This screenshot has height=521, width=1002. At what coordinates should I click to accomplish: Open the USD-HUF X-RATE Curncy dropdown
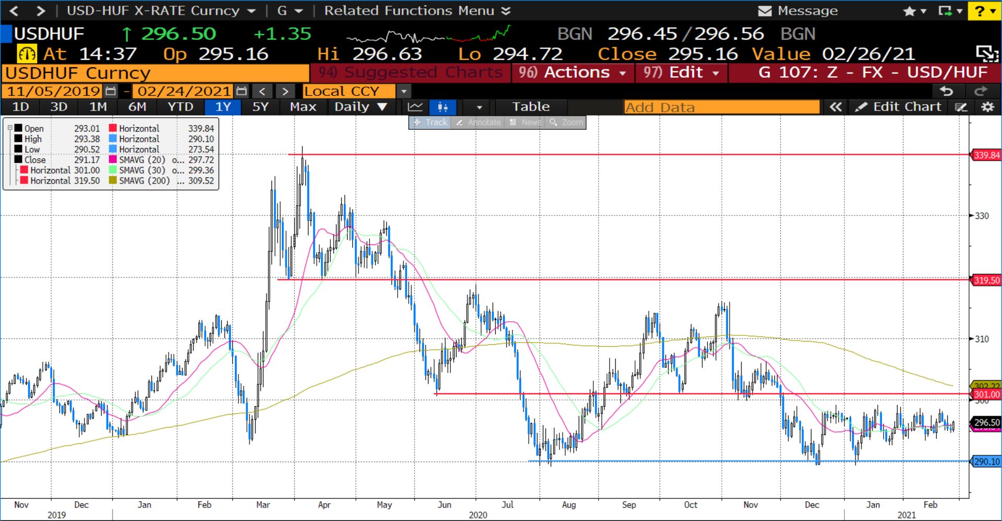pos(252,11)
